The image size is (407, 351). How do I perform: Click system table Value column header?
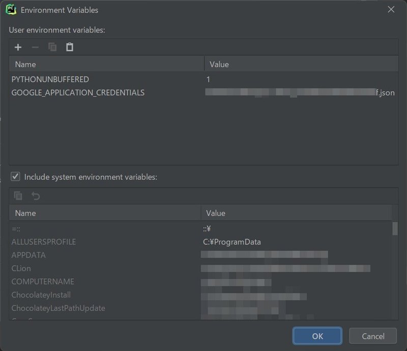click(296, 213)
